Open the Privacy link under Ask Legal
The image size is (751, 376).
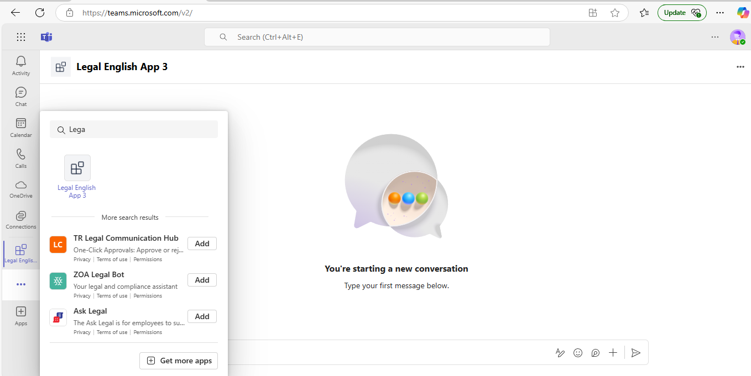(81, 332)
